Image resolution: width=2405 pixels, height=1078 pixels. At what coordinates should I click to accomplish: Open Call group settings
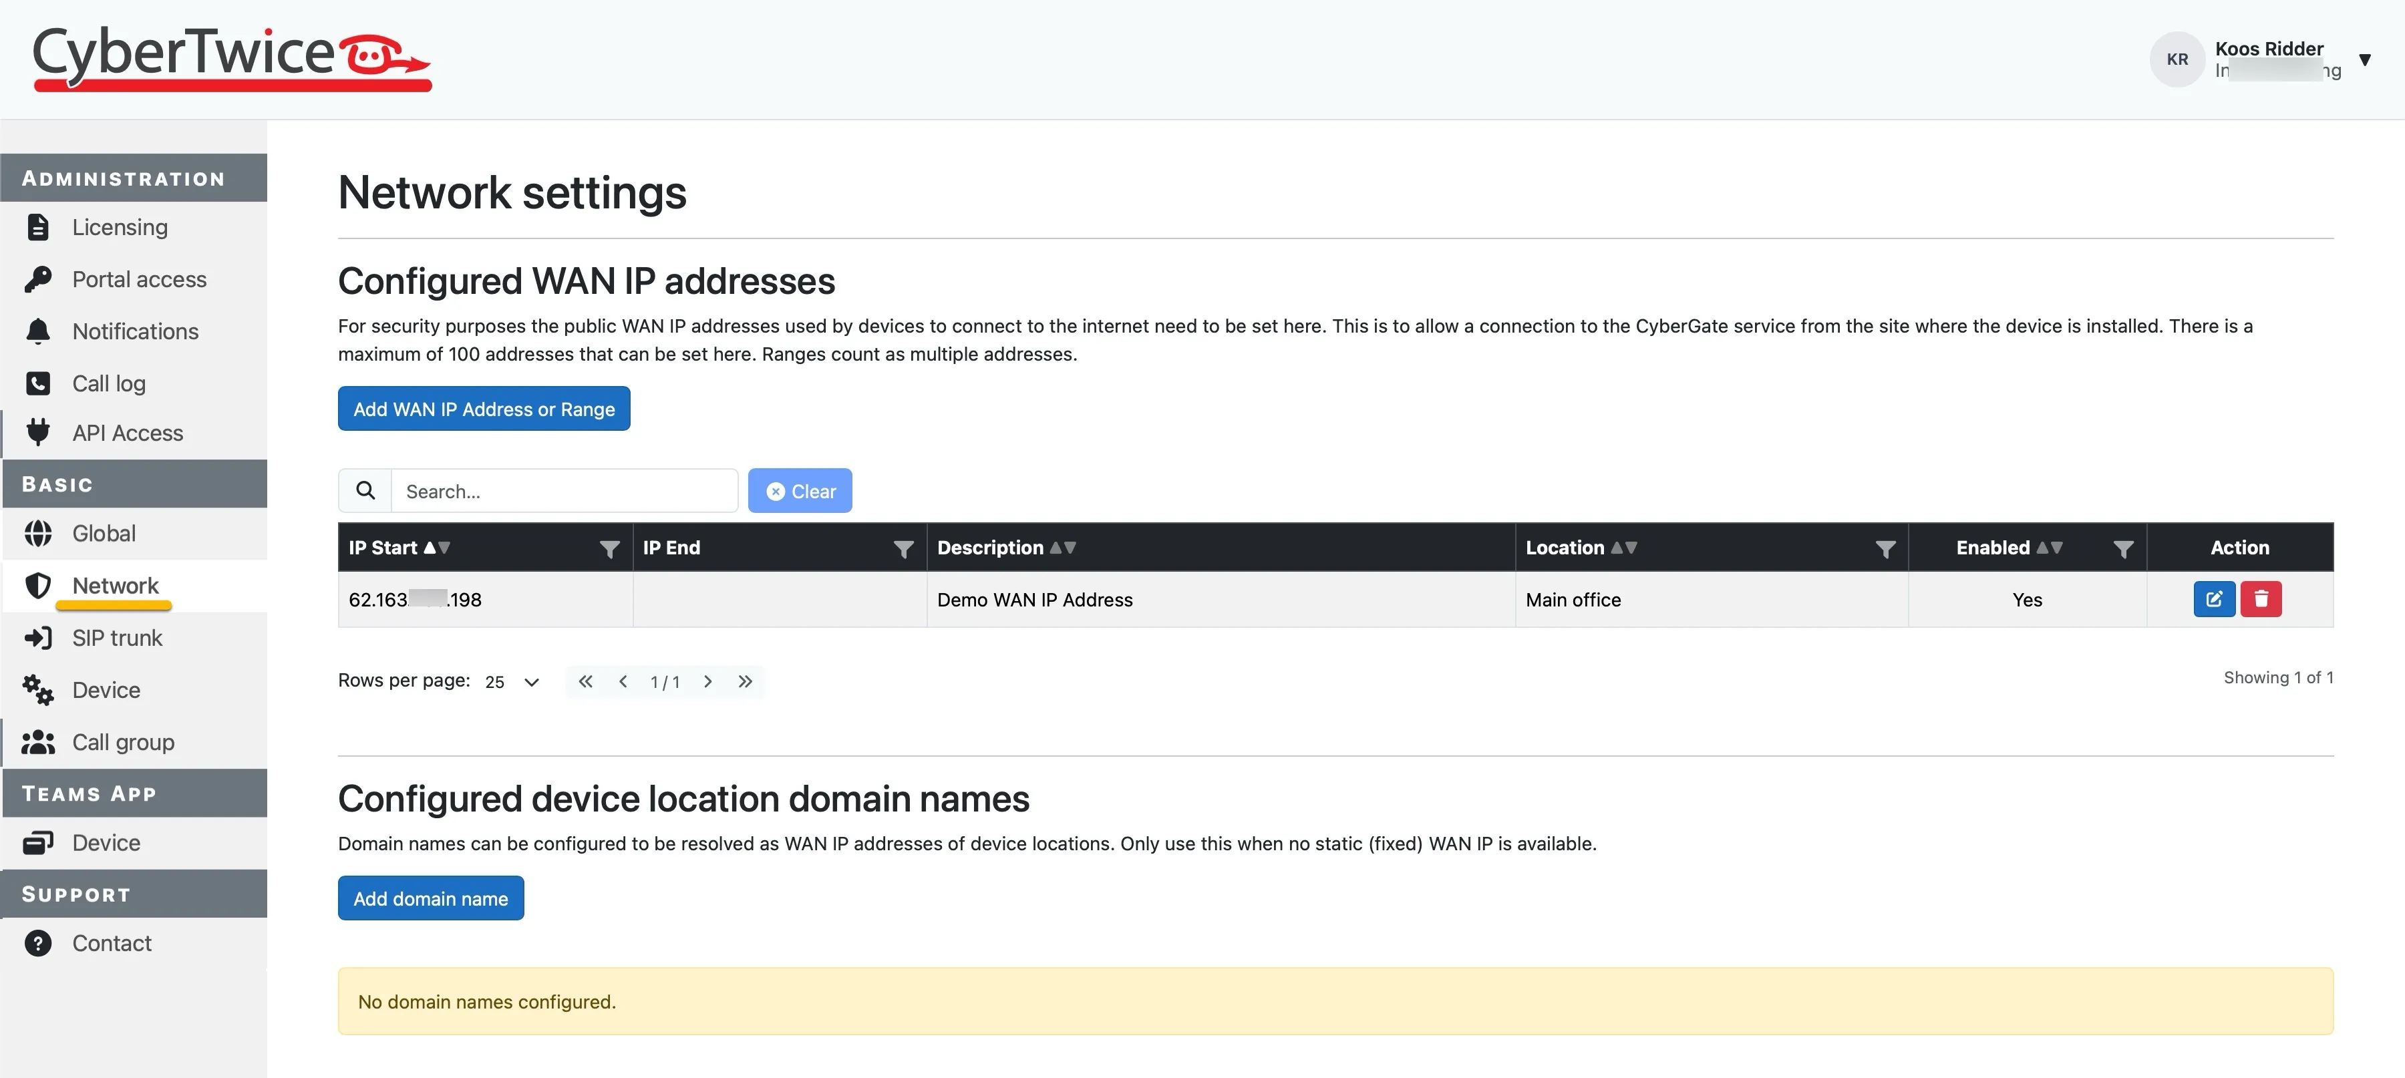point(123,742)
